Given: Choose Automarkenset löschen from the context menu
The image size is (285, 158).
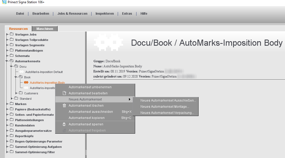Looking at the screenshot, I should click(95, 106).
